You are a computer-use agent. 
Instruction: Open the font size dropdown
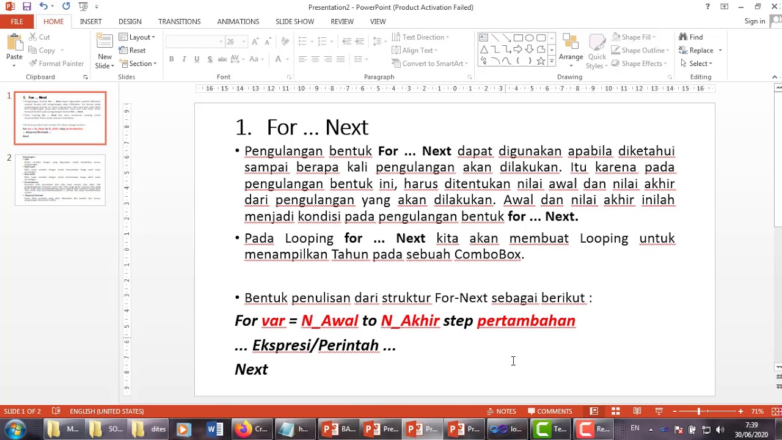tap(244, 42)
